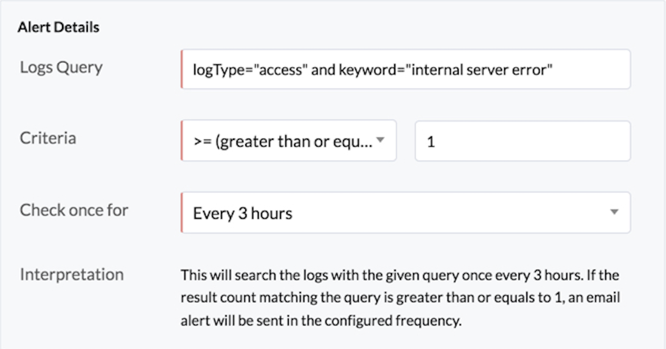Click the Alert Details section heading
This screenshot has width=666, height=349.
coord(58,27)
